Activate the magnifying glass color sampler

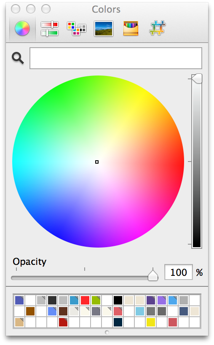18,58
